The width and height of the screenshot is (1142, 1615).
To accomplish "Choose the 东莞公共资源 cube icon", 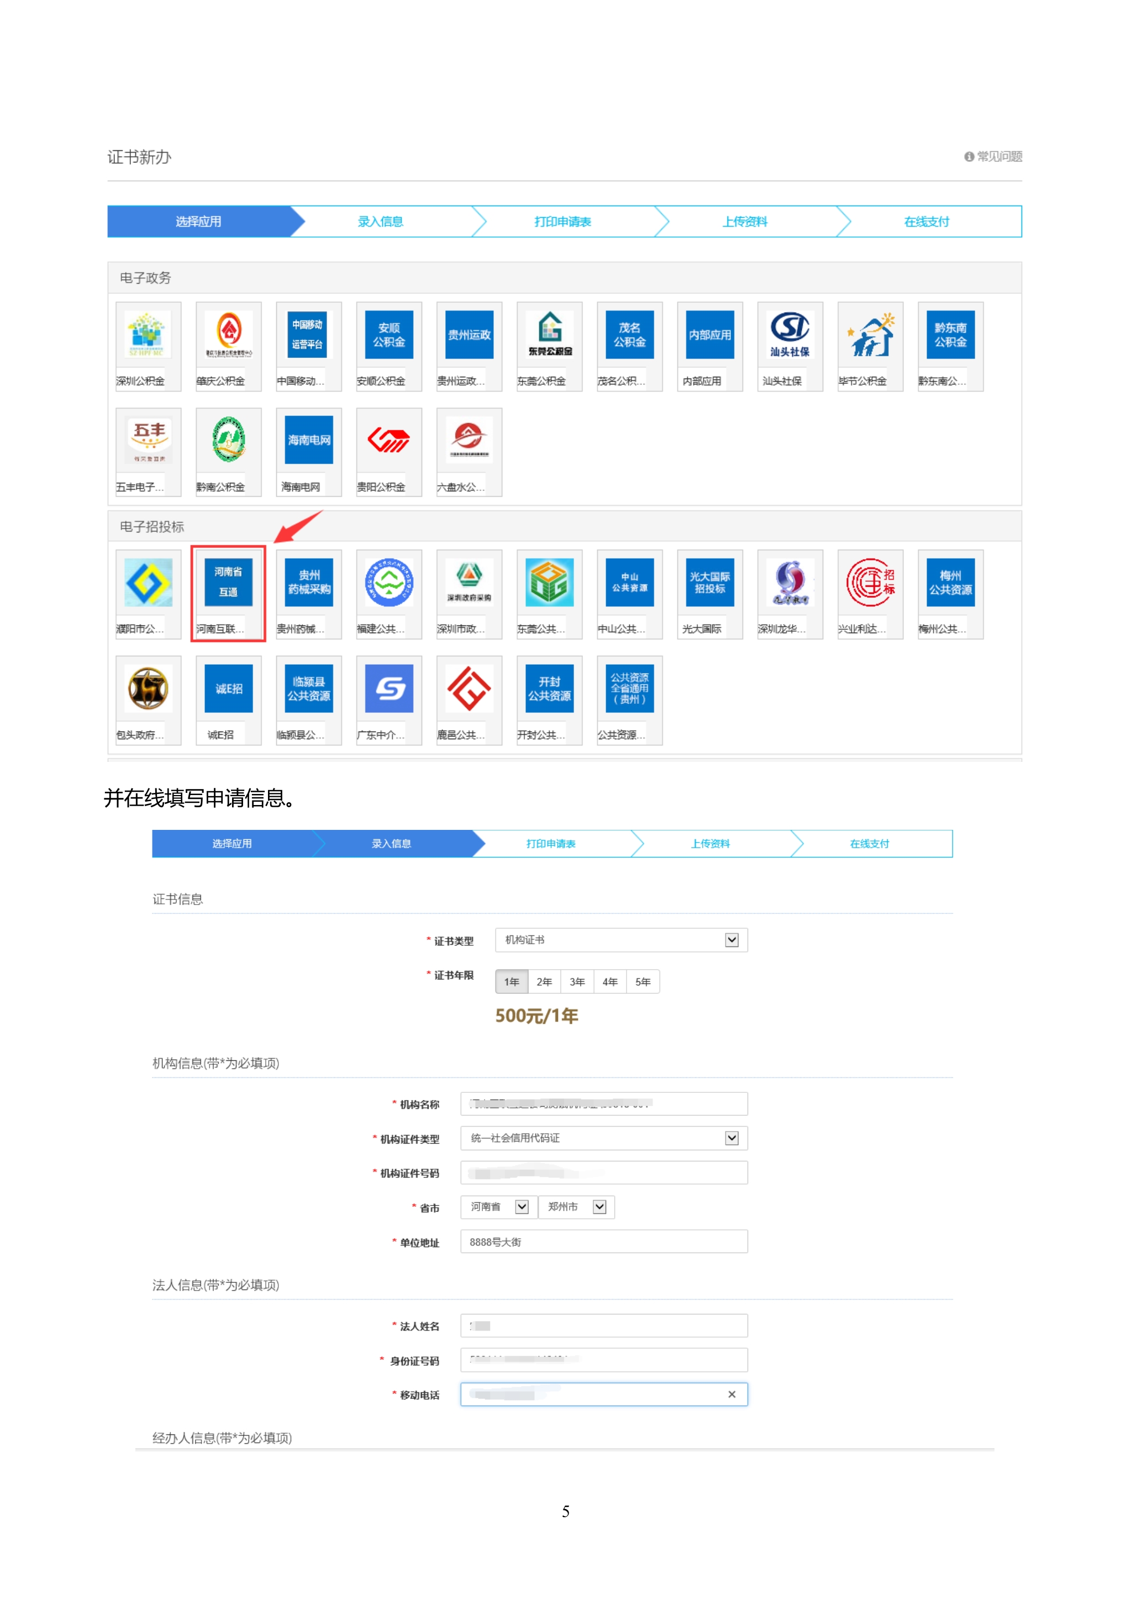I will [x=549, y=595].
